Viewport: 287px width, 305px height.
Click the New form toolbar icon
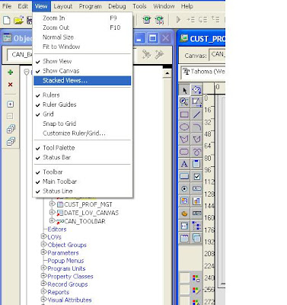tap(6, 20)
